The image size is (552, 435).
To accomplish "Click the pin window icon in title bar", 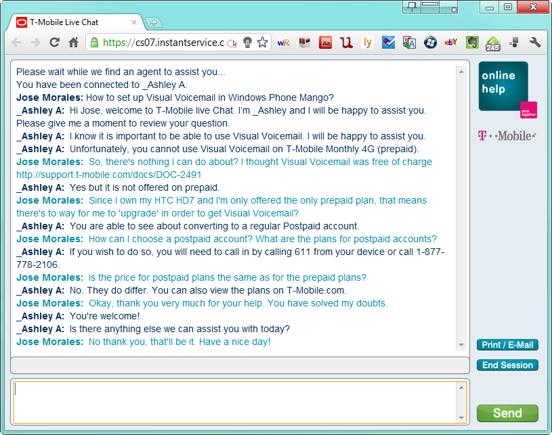I will pyautogui.click(x=412, y=7).
